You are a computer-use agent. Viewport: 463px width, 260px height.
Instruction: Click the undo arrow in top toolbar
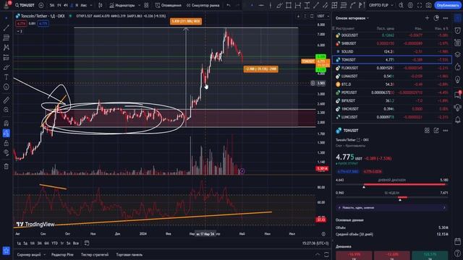[229, 5]
